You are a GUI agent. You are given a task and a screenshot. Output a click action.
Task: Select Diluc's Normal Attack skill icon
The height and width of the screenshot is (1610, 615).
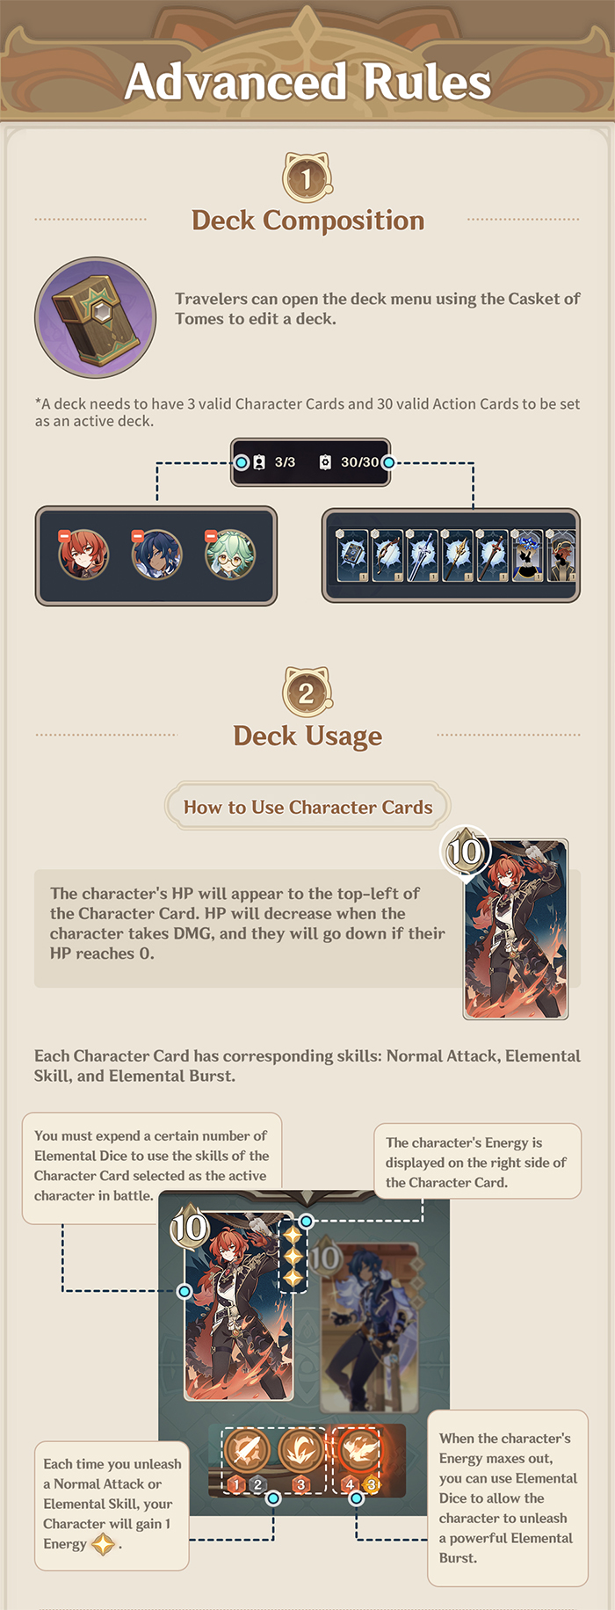(247, 1449)
